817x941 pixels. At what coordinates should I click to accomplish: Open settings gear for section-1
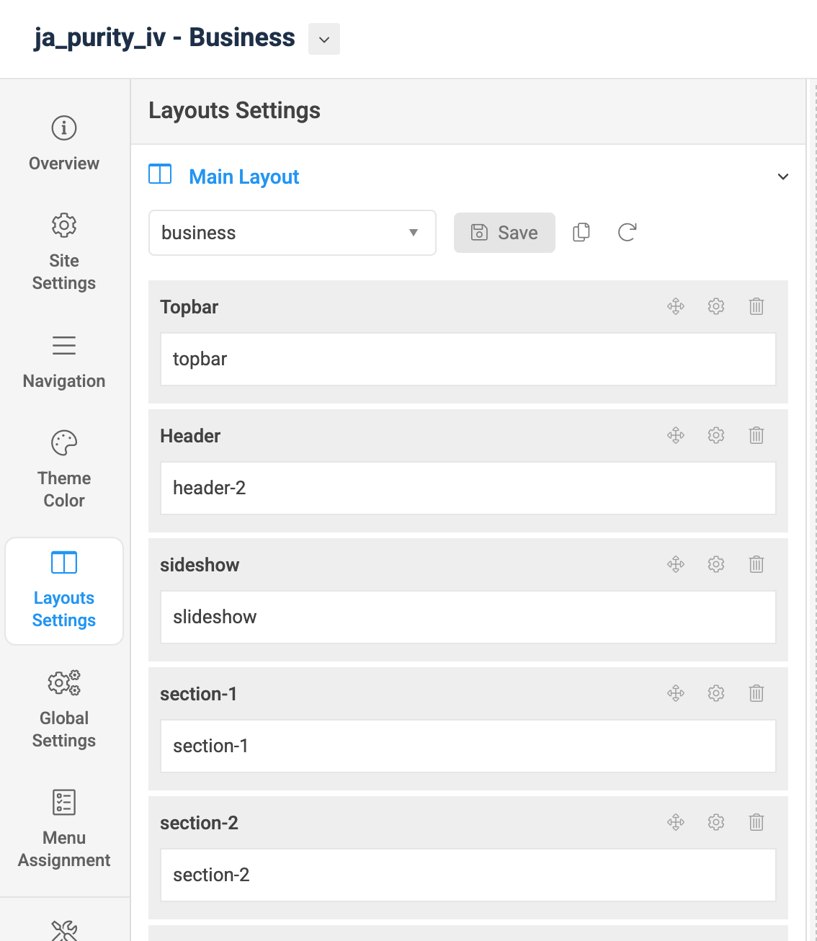[x=716, y=693]
